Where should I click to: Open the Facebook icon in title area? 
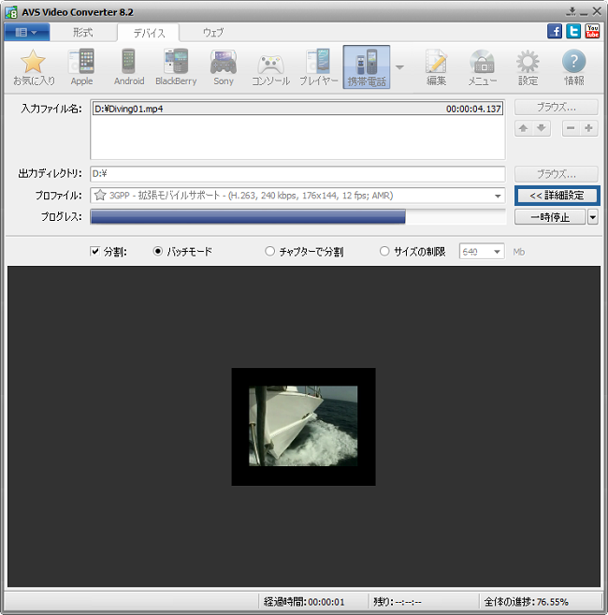pos(555,31)
